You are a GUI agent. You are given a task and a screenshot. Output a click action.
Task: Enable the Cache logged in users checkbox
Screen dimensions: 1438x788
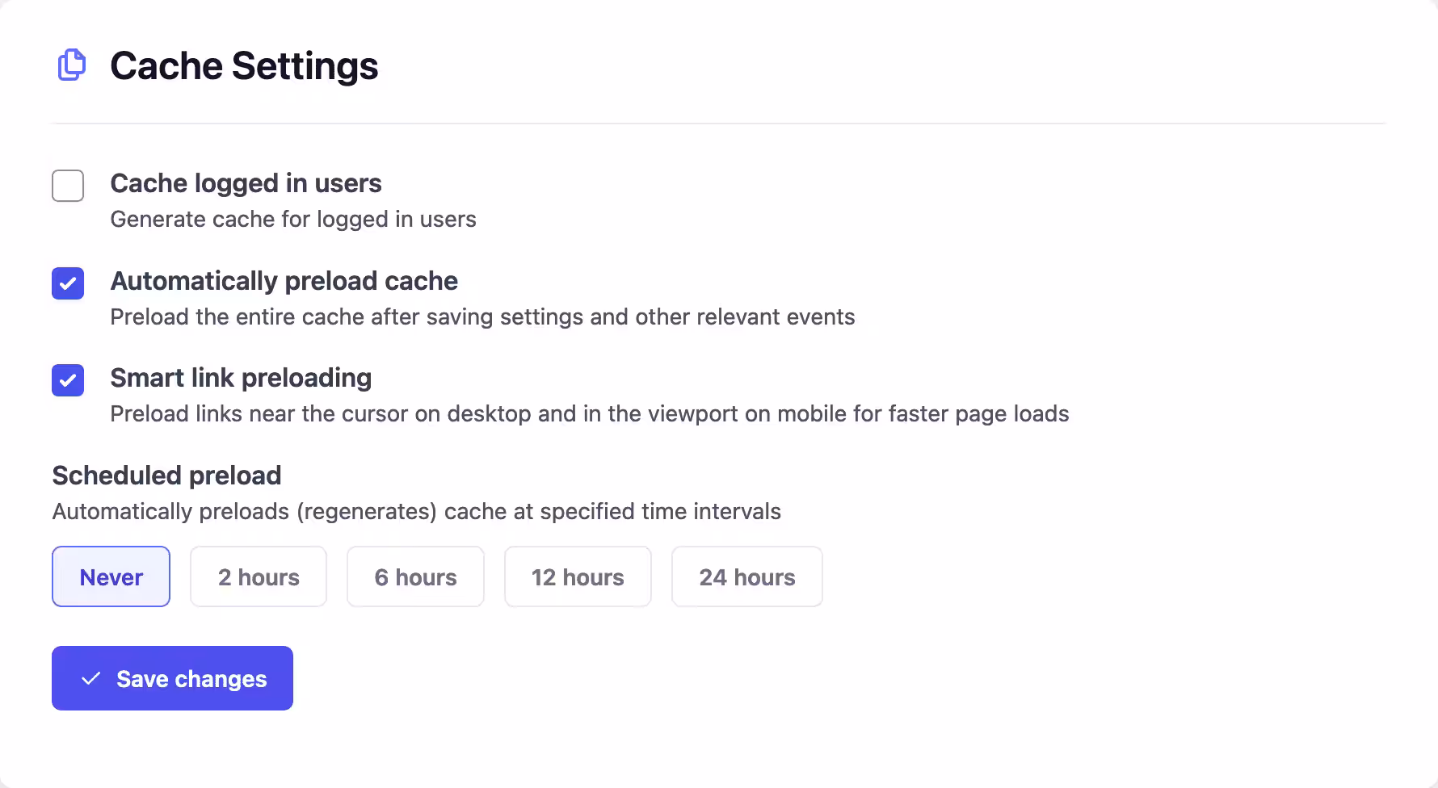(x=68, y=186)
